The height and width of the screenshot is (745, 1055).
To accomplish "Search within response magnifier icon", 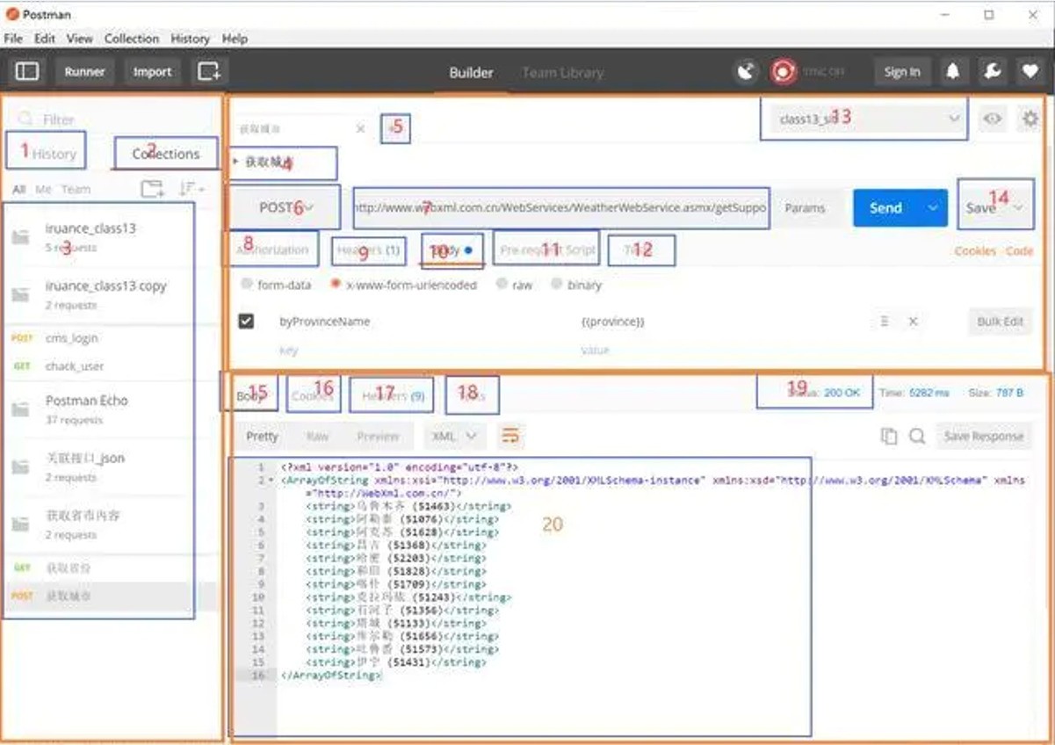I will click(x=917, y=436).
